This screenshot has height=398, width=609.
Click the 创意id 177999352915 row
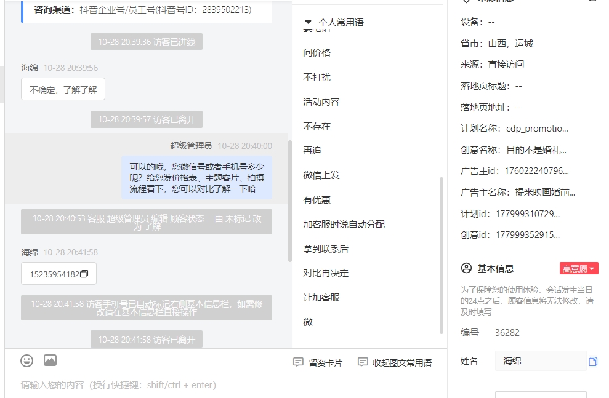pos(510,235)
